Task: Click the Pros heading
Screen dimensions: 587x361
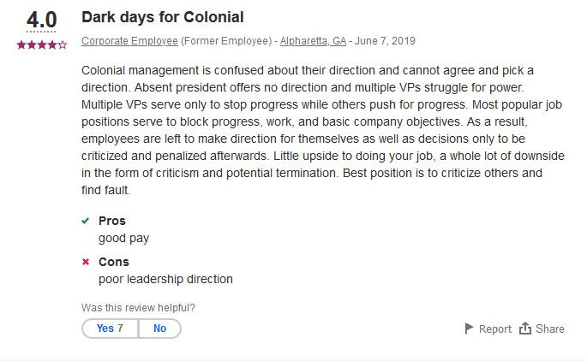Action: (112, 221)
